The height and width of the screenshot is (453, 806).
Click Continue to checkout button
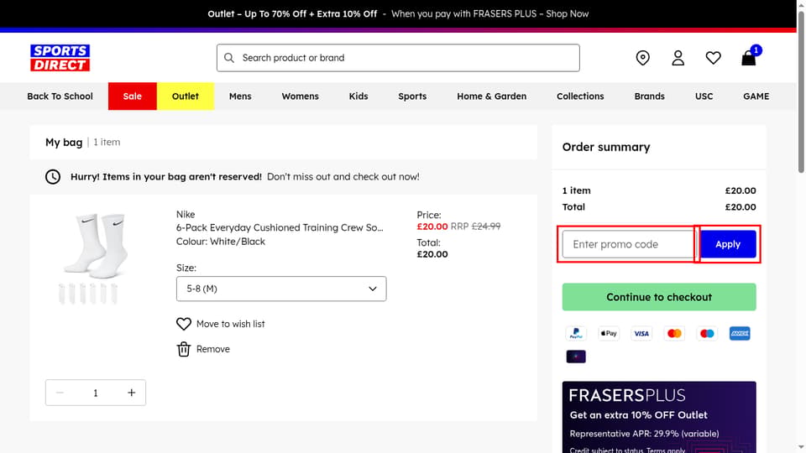tap(659, 297)
